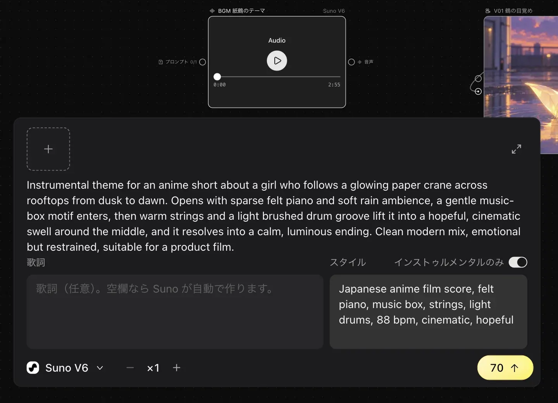
Task: Click the 0:00 elapsed time
Action: pyautogui.click(x=220, y=84)
